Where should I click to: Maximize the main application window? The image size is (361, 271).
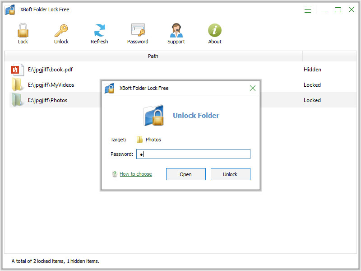coord(338,9)
